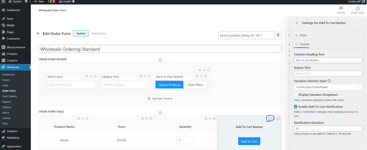Screen dimensions: 367x150
Task: Enable Display Variation Dropdown checkbox
Action: [296, 95]
